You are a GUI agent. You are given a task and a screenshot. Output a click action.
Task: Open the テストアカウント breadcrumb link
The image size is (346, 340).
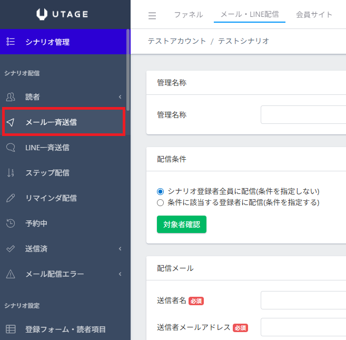coord(176,41)
